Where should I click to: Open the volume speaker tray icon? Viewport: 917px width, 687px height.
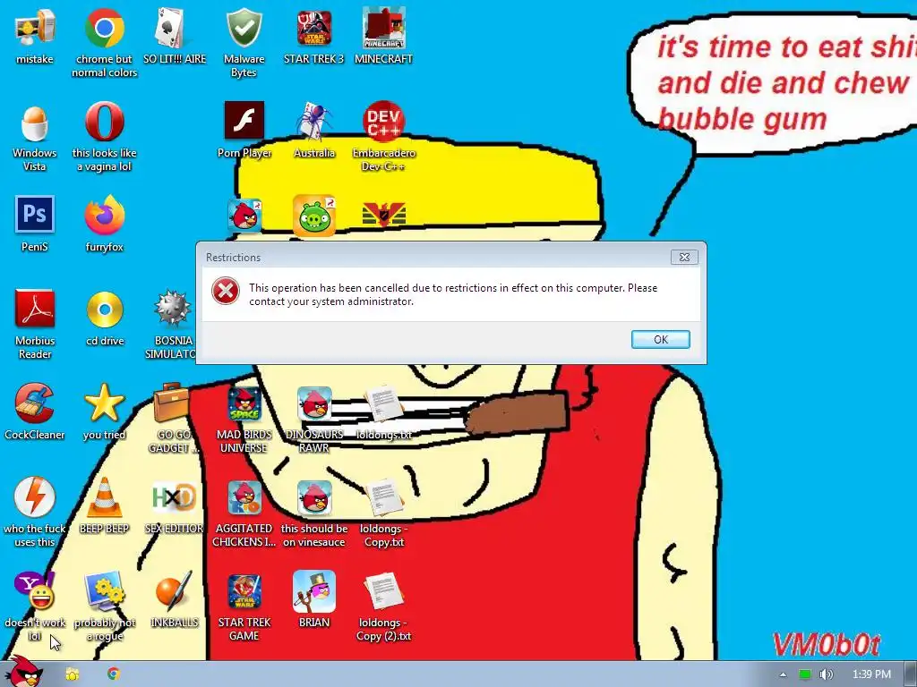pos(826,674)
